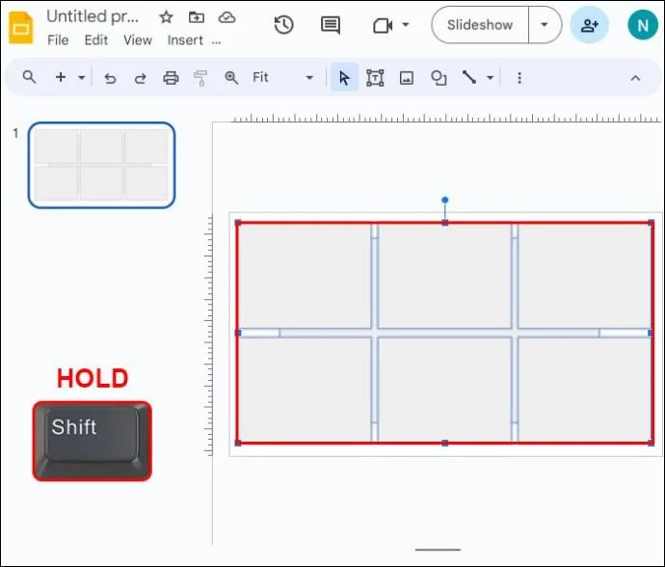The height and width of the screenshot is (567, 665).
Task: Click the bottom-left gray rectangle on slide
Action: [305, 390]
